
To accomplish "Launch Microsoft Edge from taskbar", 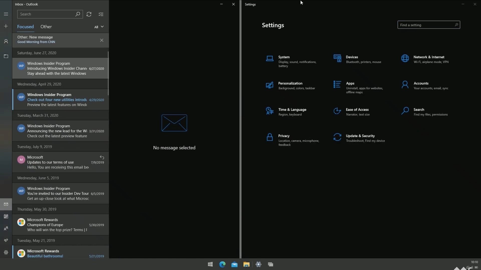I will [x=222, y=264].
